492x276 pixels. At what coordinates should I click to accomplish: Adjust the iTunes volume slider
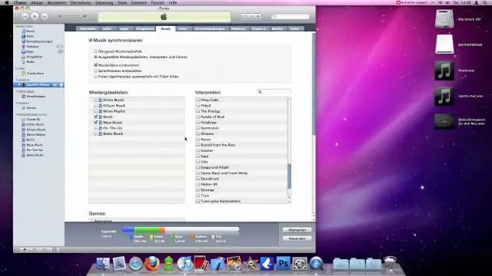tap(72, 16)
